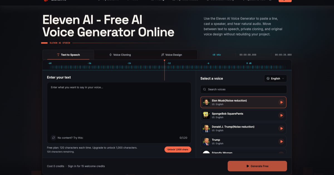Image resolution: width=334 pixels, height=175 pixels.
Task: Click the "120 characters remaining." note
Action: [x=61, y=152]
